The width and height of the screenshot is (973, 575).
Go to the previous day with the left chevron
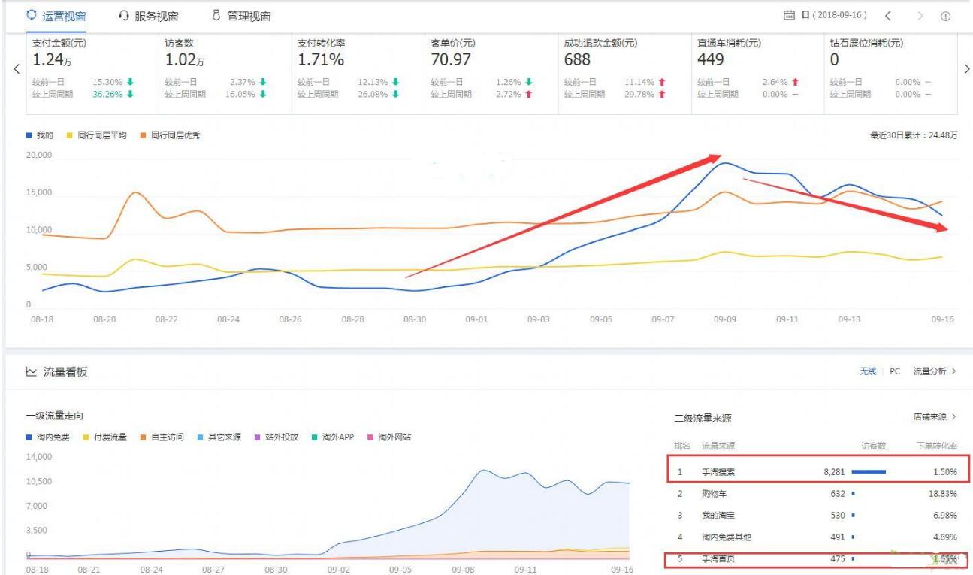pyautogui.click(x=888, y=16)
